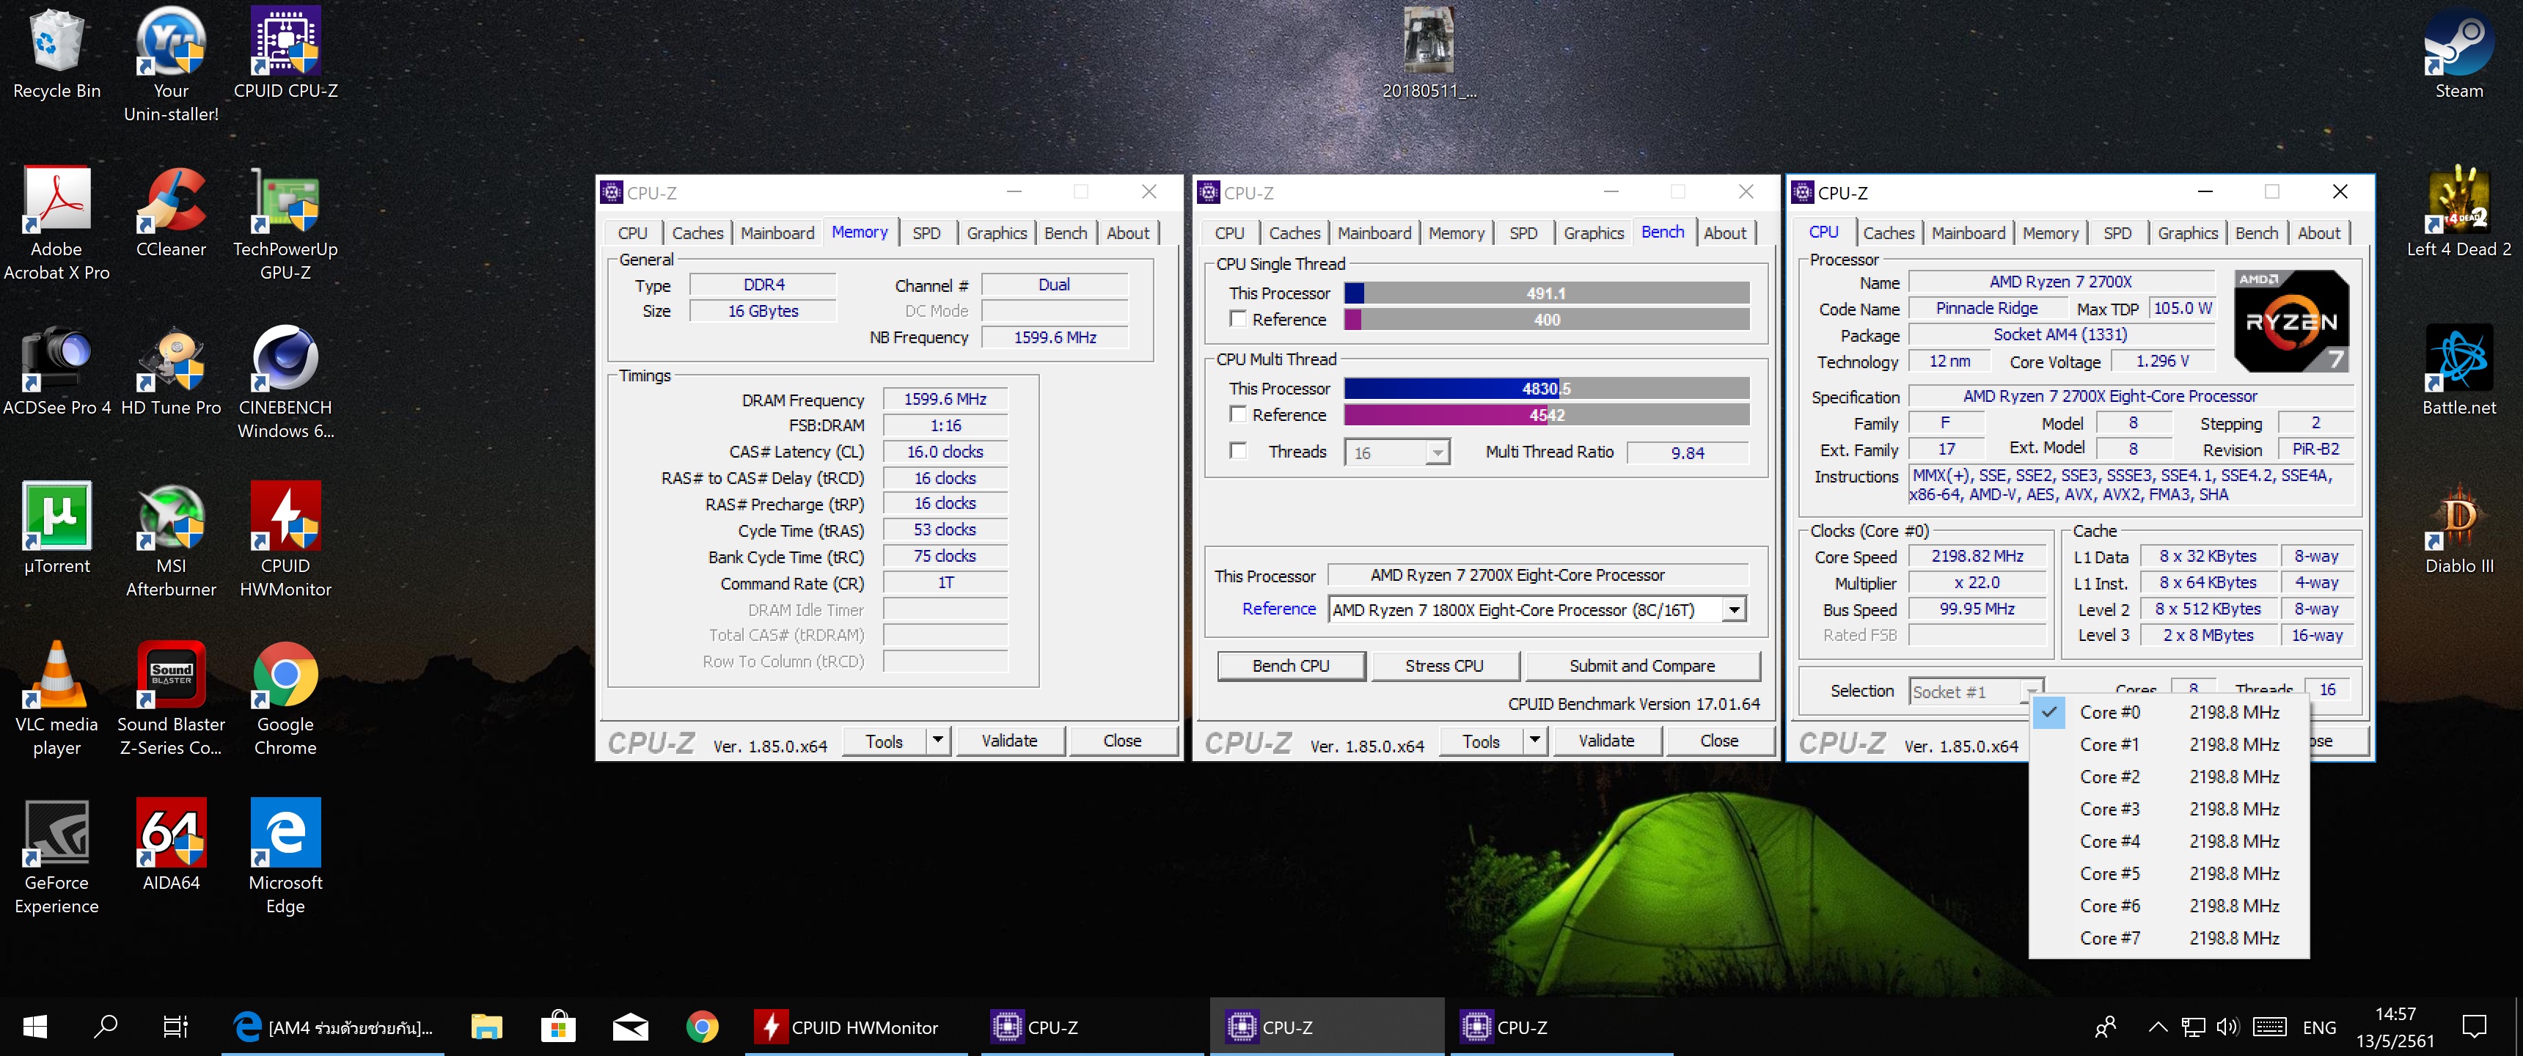Click Tools button in Memory window

click(x=884, y=741)
